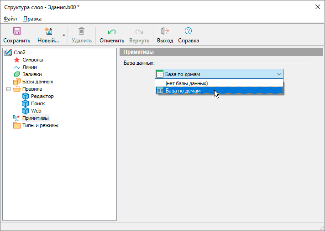Select the Заливки fill item in tree
325x231 pixels.
17,74
